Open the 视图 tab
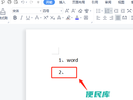The height and width of the screenshot is (100, 133). click(121, 2)
